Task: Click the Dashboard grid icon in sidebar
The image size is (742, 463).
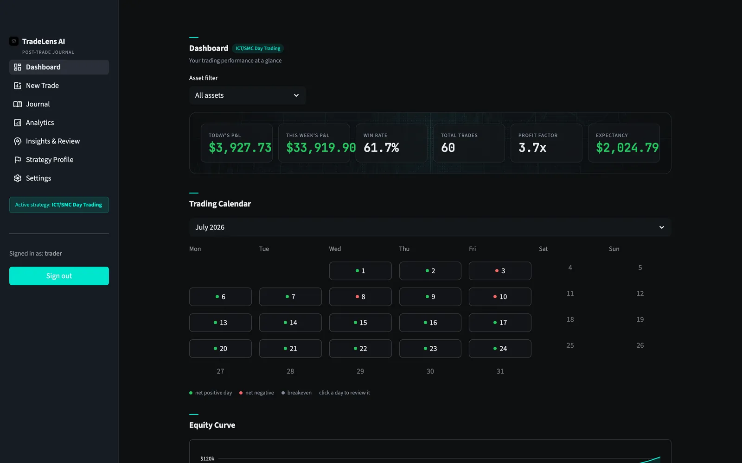Action: point(18,67)
